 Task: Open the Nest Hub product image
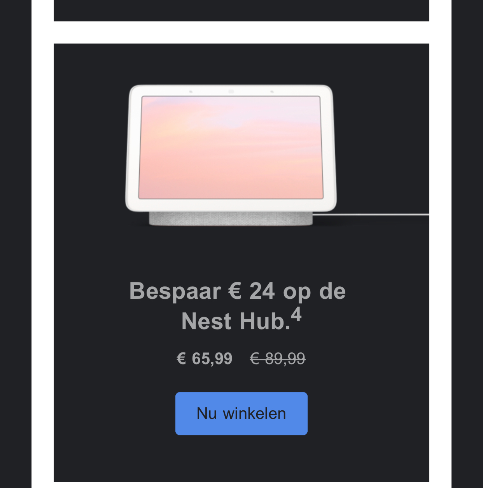pyautogui.click(x=241, y=154)
